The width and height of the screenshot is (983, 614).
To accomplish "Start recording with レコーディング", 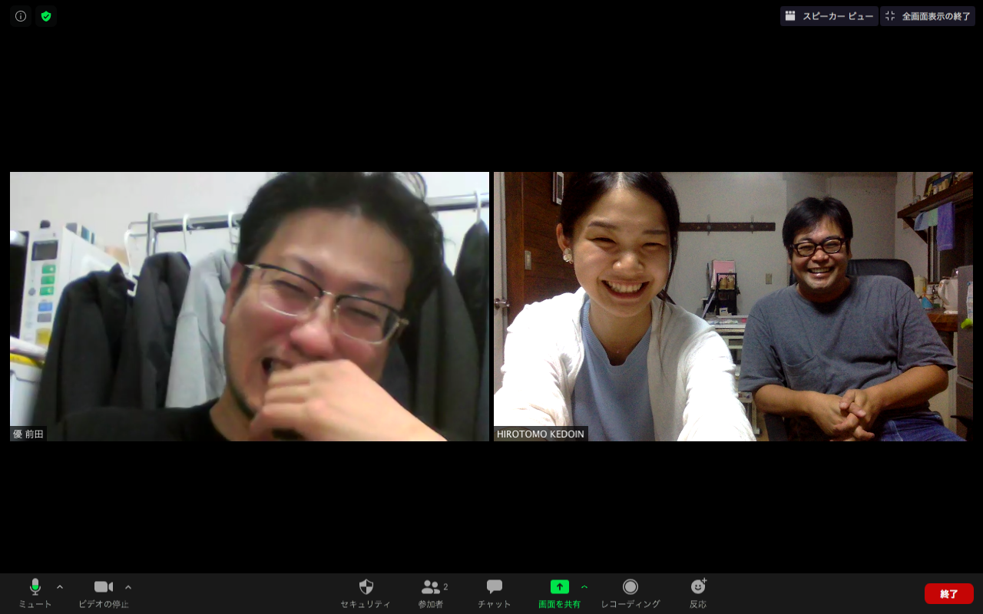I will pos(631,594).
